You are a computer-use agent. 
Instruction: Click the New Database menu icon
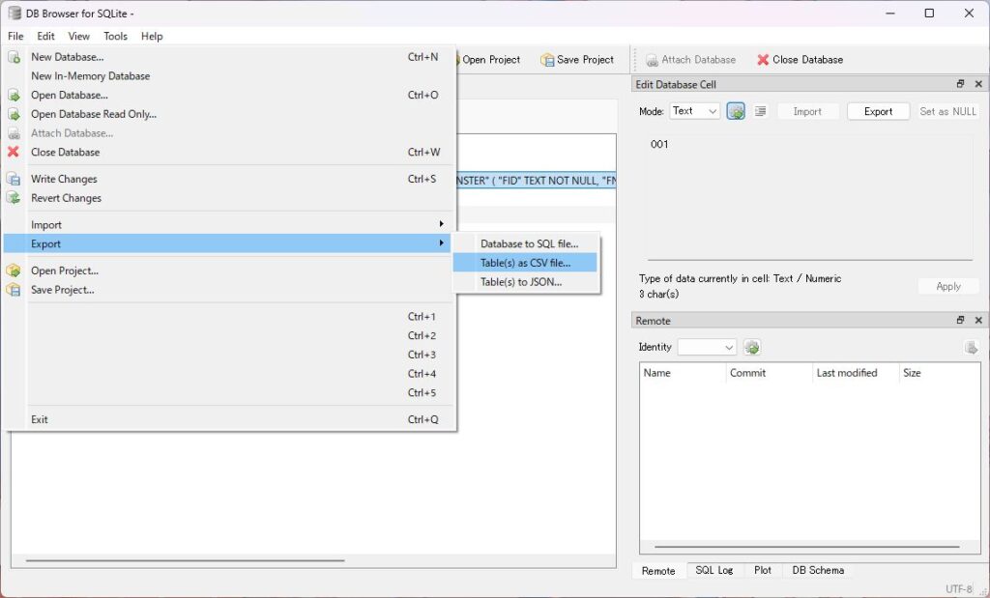click(14, 57)
